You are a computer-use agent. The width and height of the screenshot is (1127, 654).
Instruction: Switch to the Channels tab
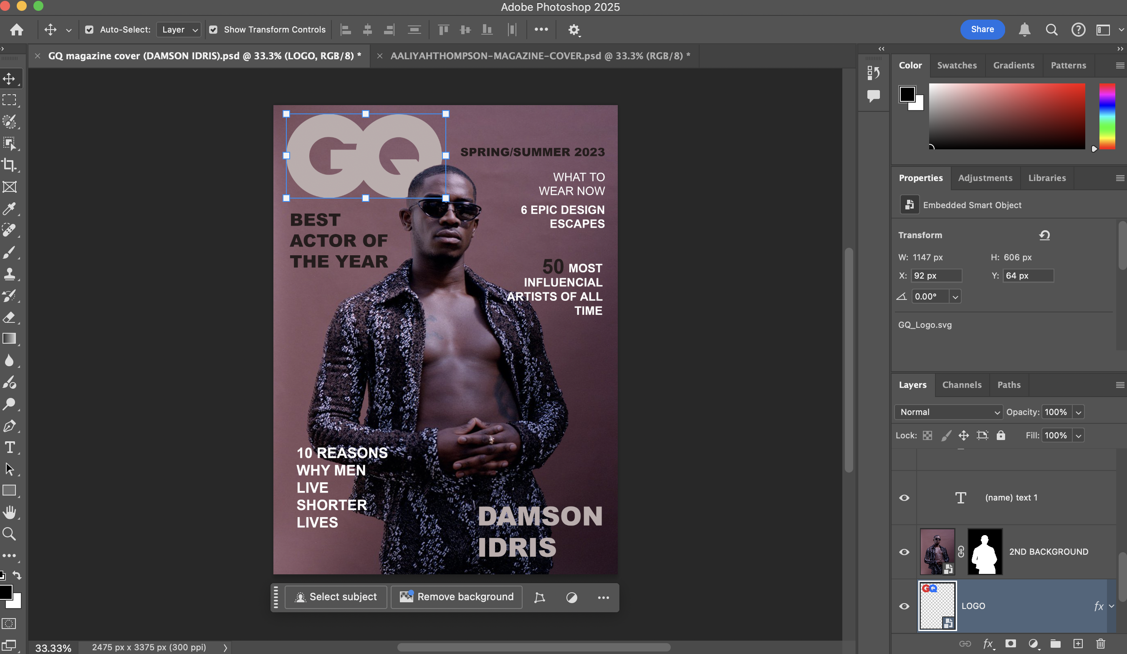(x=962, y=385)
